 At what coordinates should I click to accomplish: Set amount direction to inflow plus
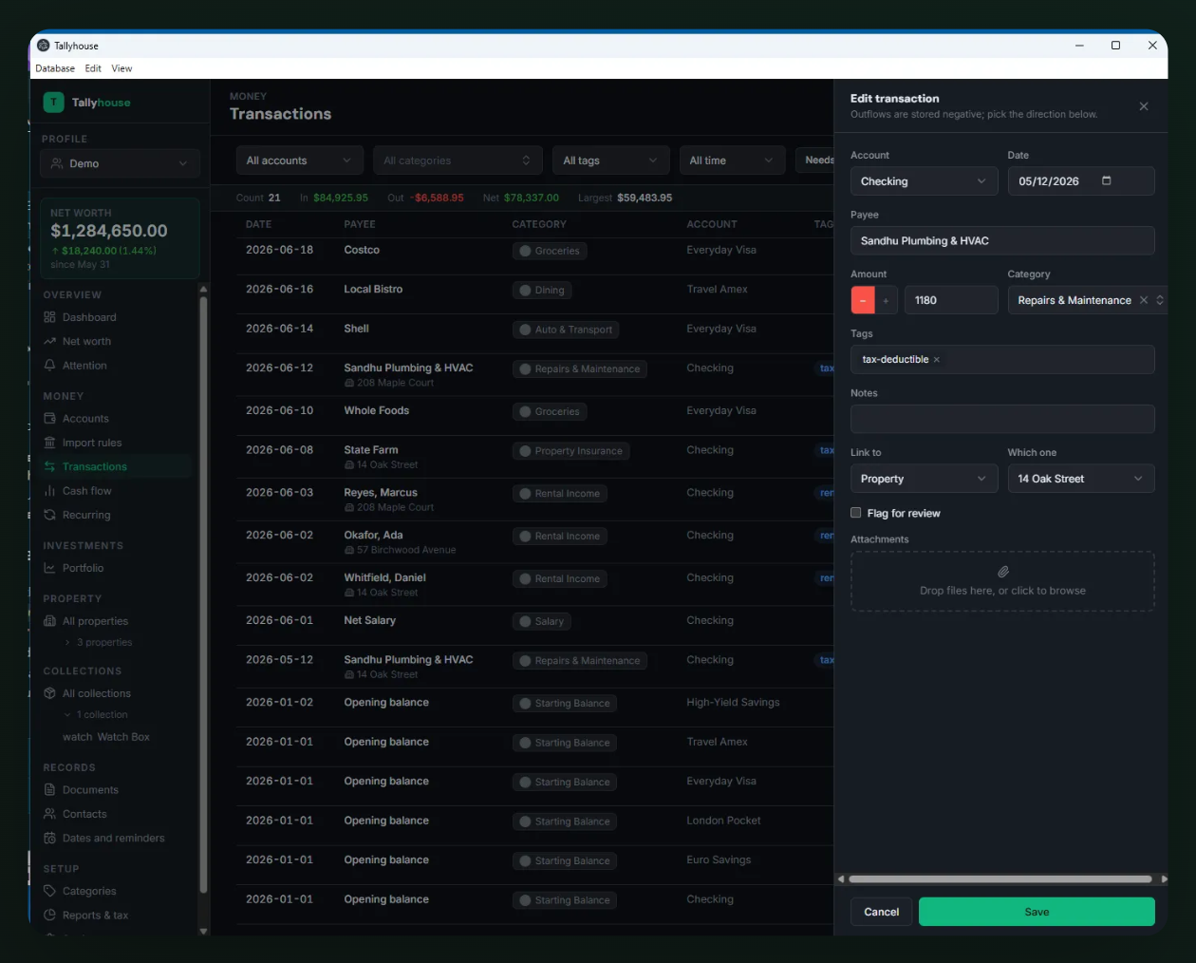(x=886, y=300)
